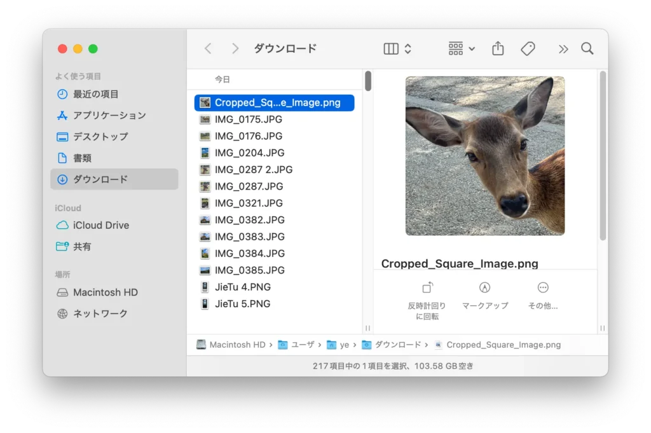Click the deer image preview thumbnail
Image resolution: width=651 pixels, height=433 pixels.
[485, 156]
